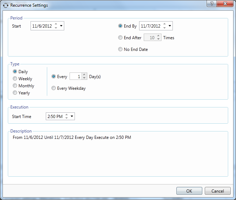Increase Start Time with up spinner arrow
This screenshot has width=236, height=200.
66,114
